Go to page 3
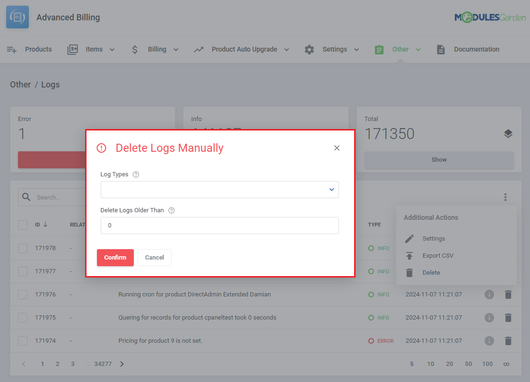The image size is (530, 382). tap(73, 364)
